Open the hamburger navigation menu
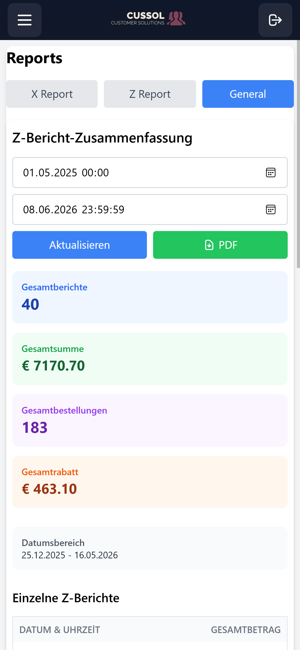This screenshot has height=650, width=300. [25, 20]
